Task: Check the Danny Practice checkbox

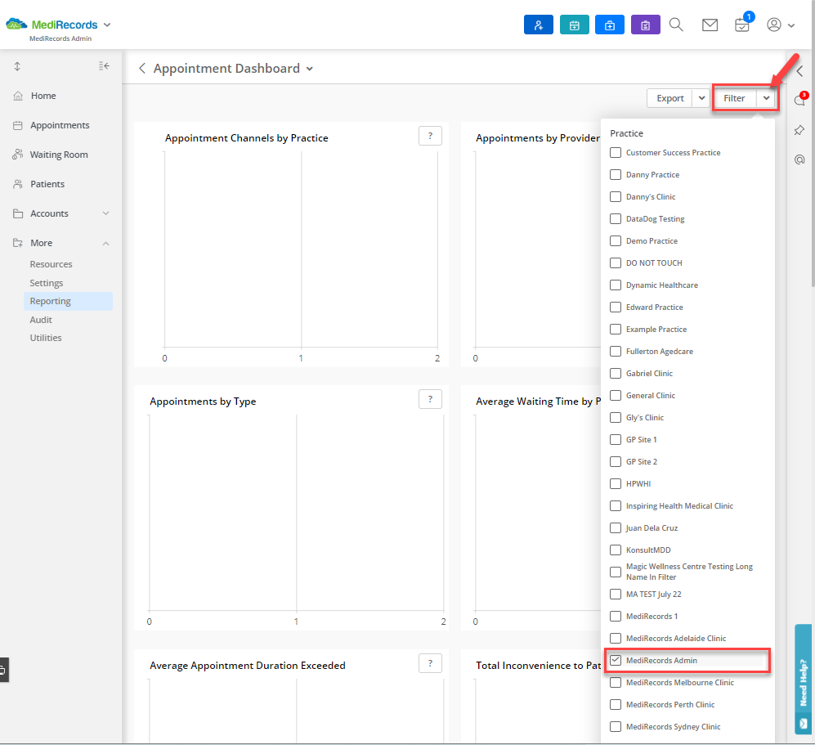Action: [616, 175]
